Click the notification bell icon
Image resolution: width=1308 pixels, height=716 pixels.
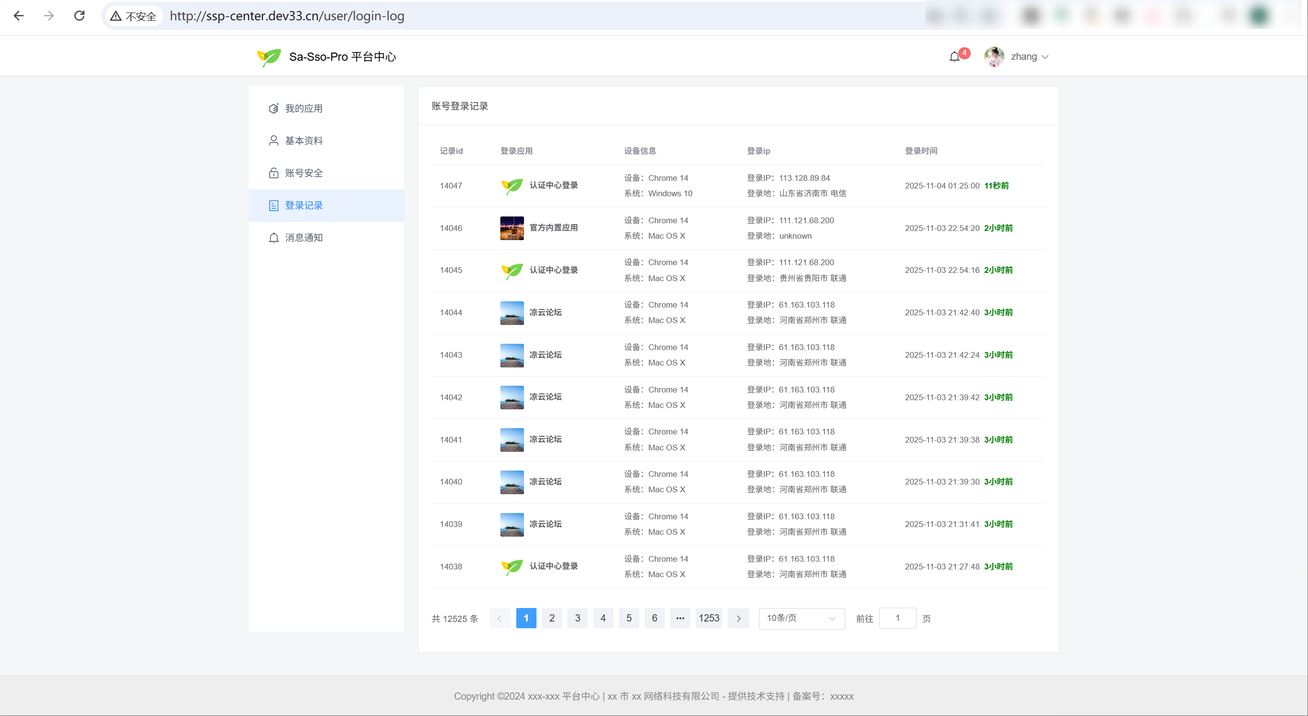pyautogui.click(x=955, y=57)
